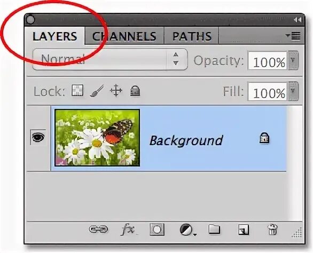
Task: Toggle lock image pixels brush icon
Action: (97, 91)
